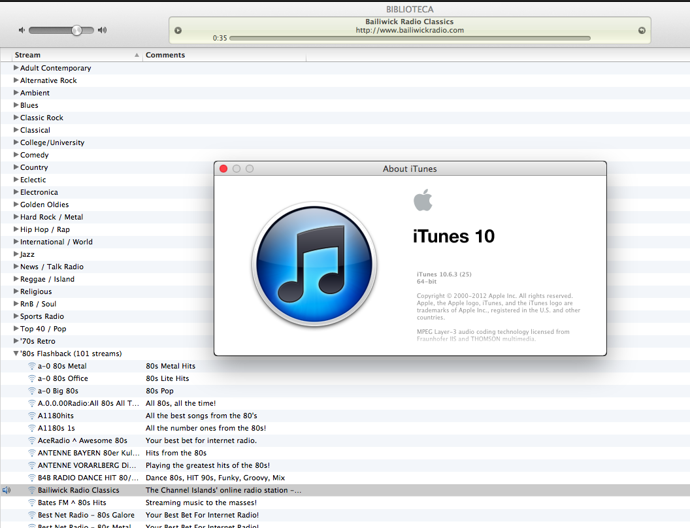Image resolution: width=690 pixels, height=528 pixels.
Task: Expand the College/University category
Action: pos(16,142)
